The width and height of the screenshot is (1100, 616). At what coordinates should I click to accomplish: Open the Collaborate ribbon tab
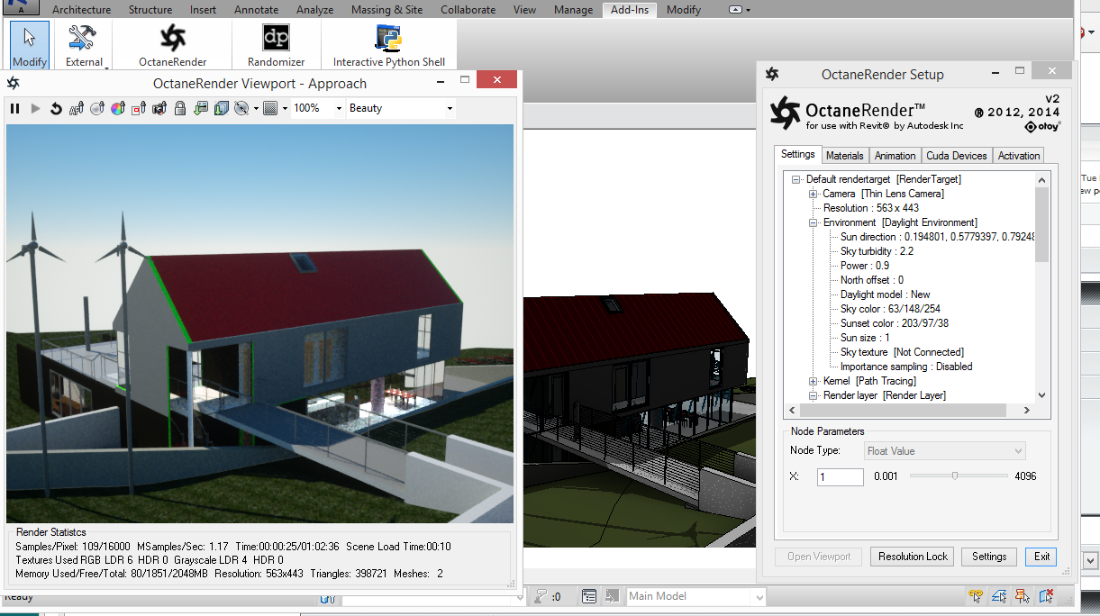pyautogui.click(x=468, y=10)
